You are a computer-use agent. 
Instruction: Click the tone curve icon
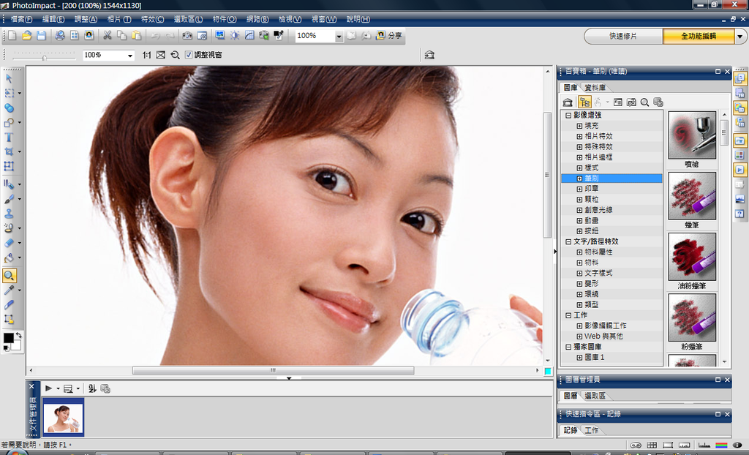249,35
